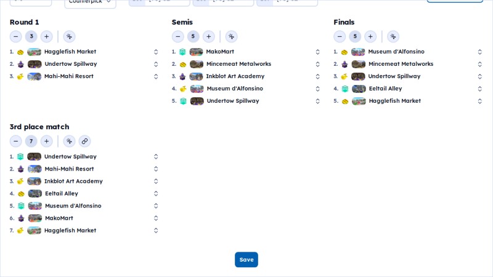Open 3rd place Mahi-Mahi Resort stage selector
493x277 pixels.
(156, 169)
